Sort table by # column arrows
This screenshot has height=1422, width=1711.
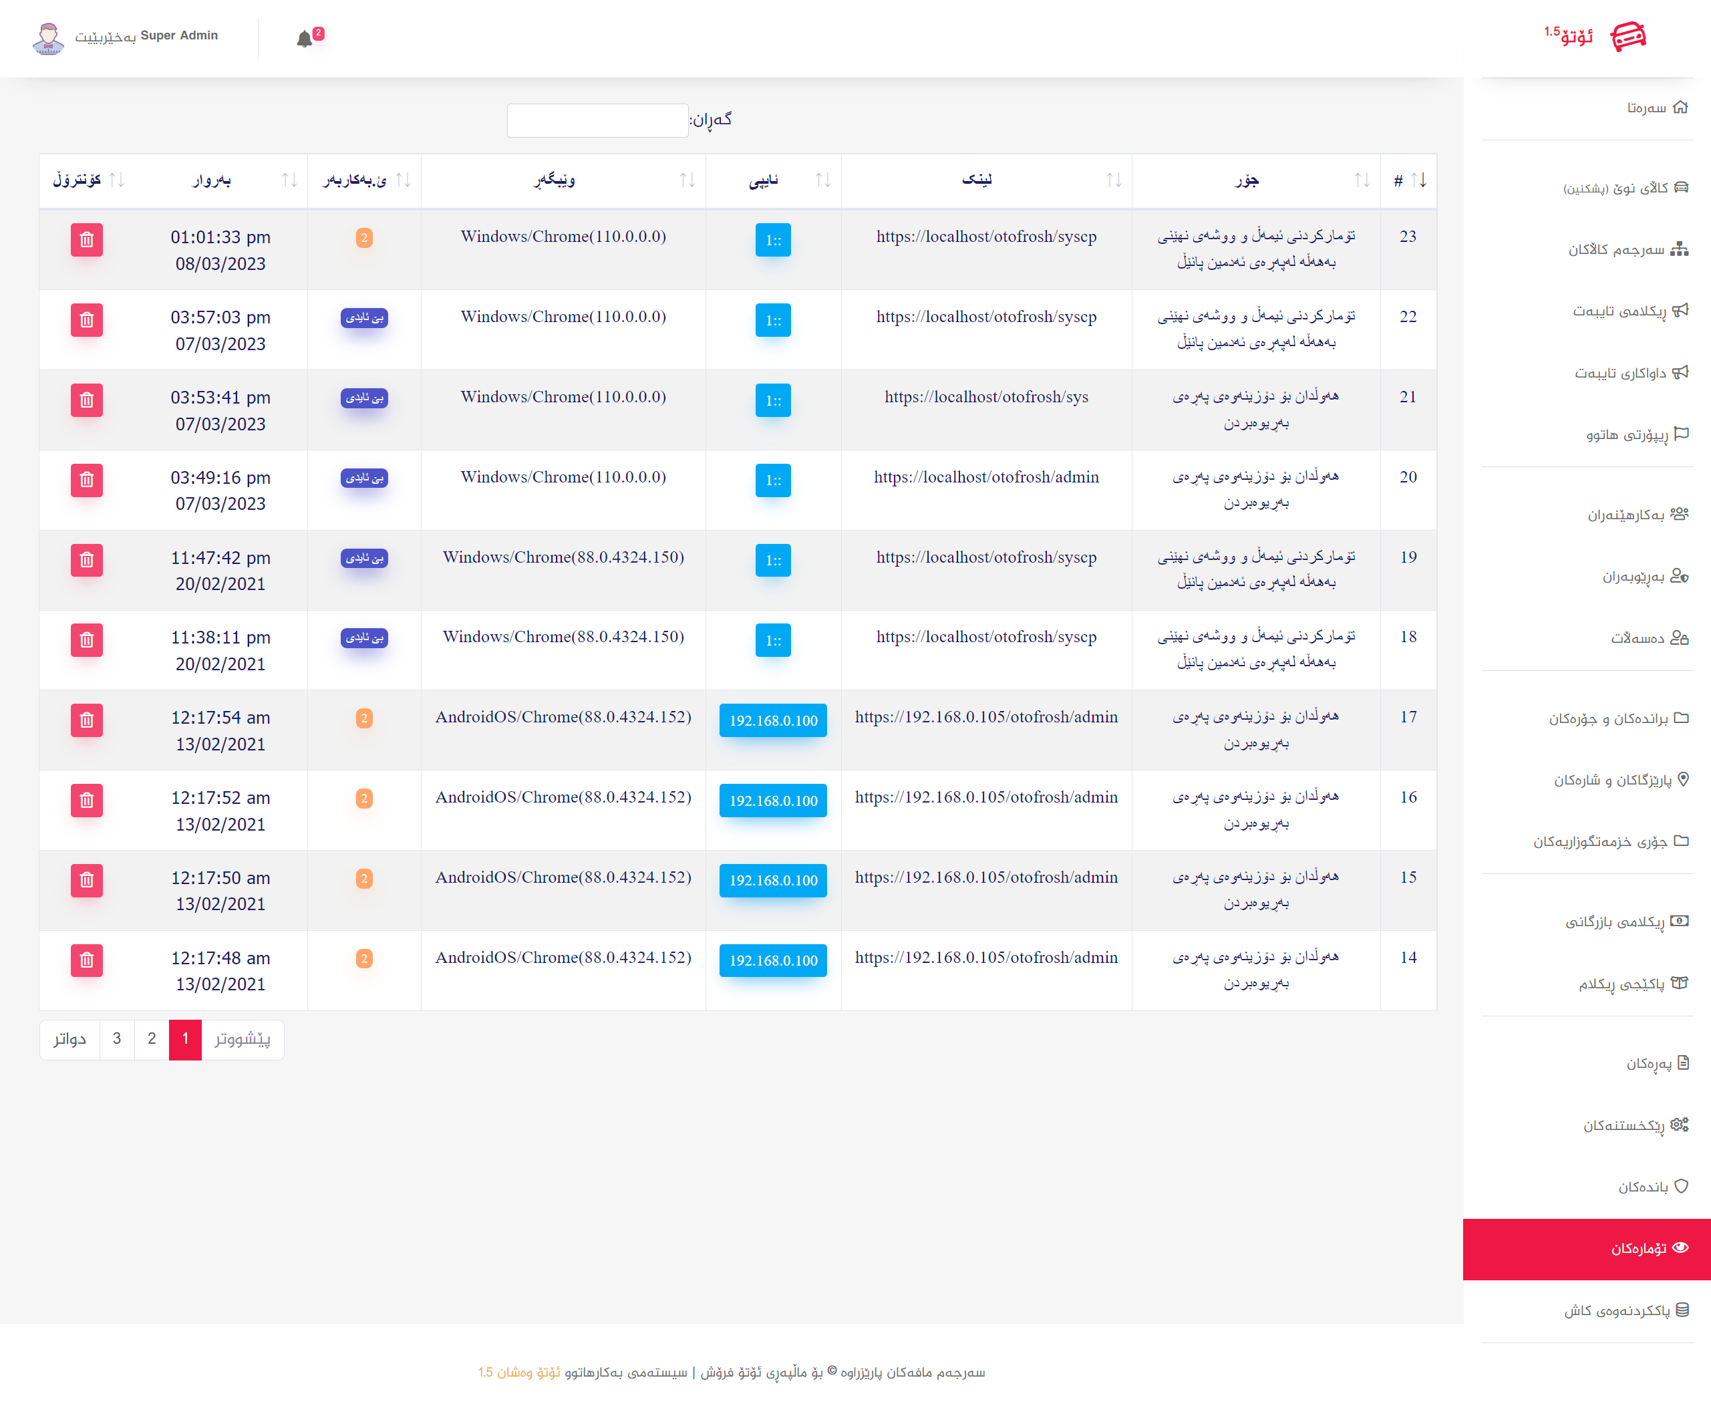coord(1418,180)
